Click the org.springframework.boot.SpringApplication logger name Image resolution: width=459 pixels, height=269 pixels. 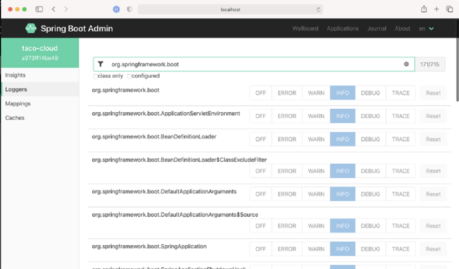click(x=149, y=246)
